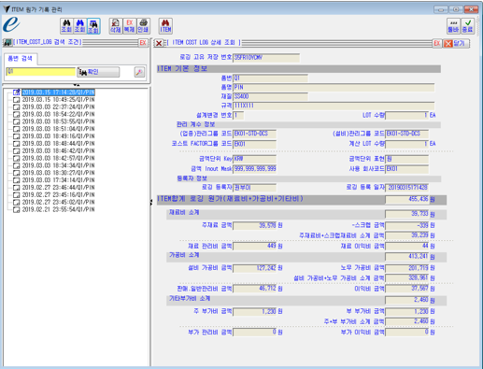This screenshot has width=483, height=369.
Task: Click the 재질 field containing SS400
Action: [x=270, y=96]
